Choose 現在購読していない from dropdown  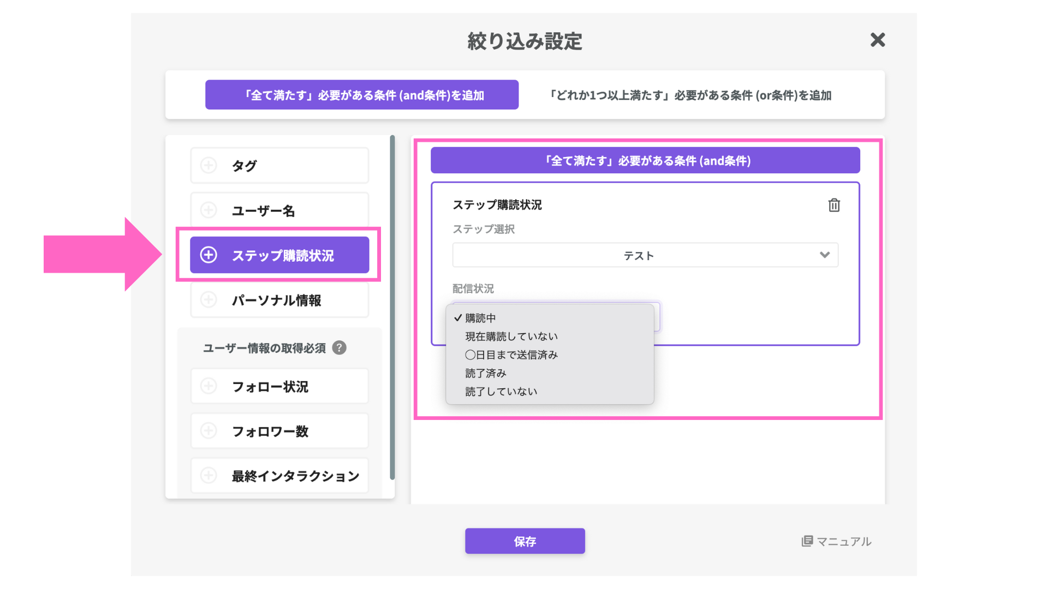511,336
